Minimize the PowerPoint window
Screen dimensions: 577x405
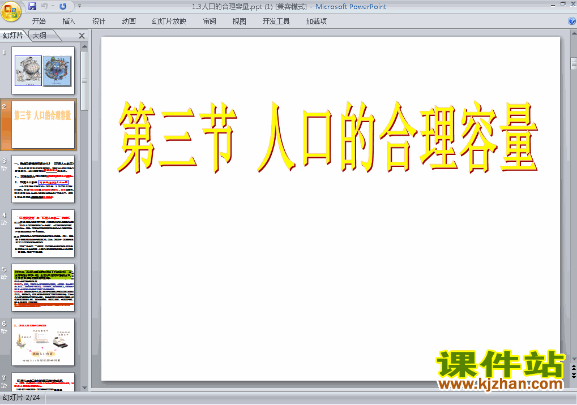[553, 5]
